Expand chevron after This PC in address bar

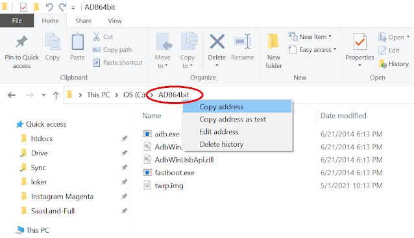click(116, 95)
